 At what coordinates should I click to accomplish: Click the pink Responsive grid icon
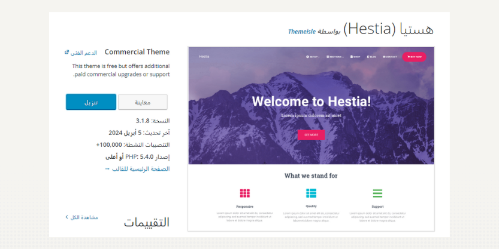[245, 193]
